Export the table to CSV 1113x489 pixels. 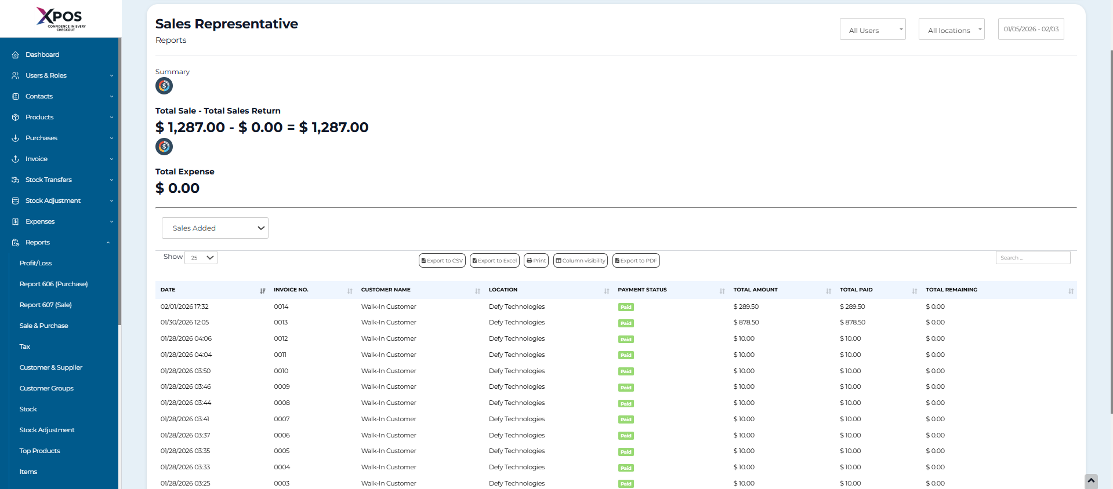[x=442, y=261]
